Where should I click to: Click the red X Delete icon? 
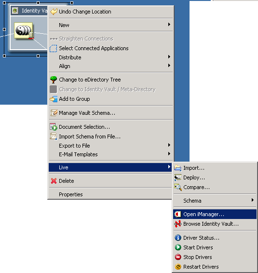click(x=54, y=181)
